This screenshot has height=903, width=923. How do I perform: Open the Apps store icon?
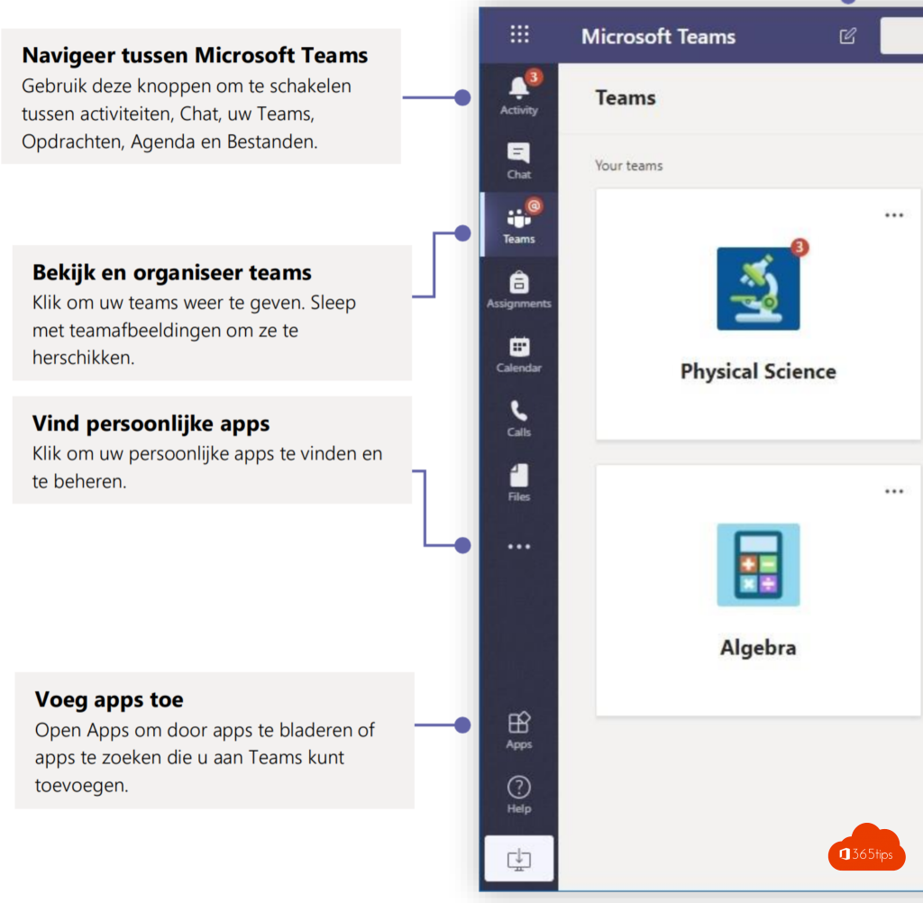coord(518,730)
